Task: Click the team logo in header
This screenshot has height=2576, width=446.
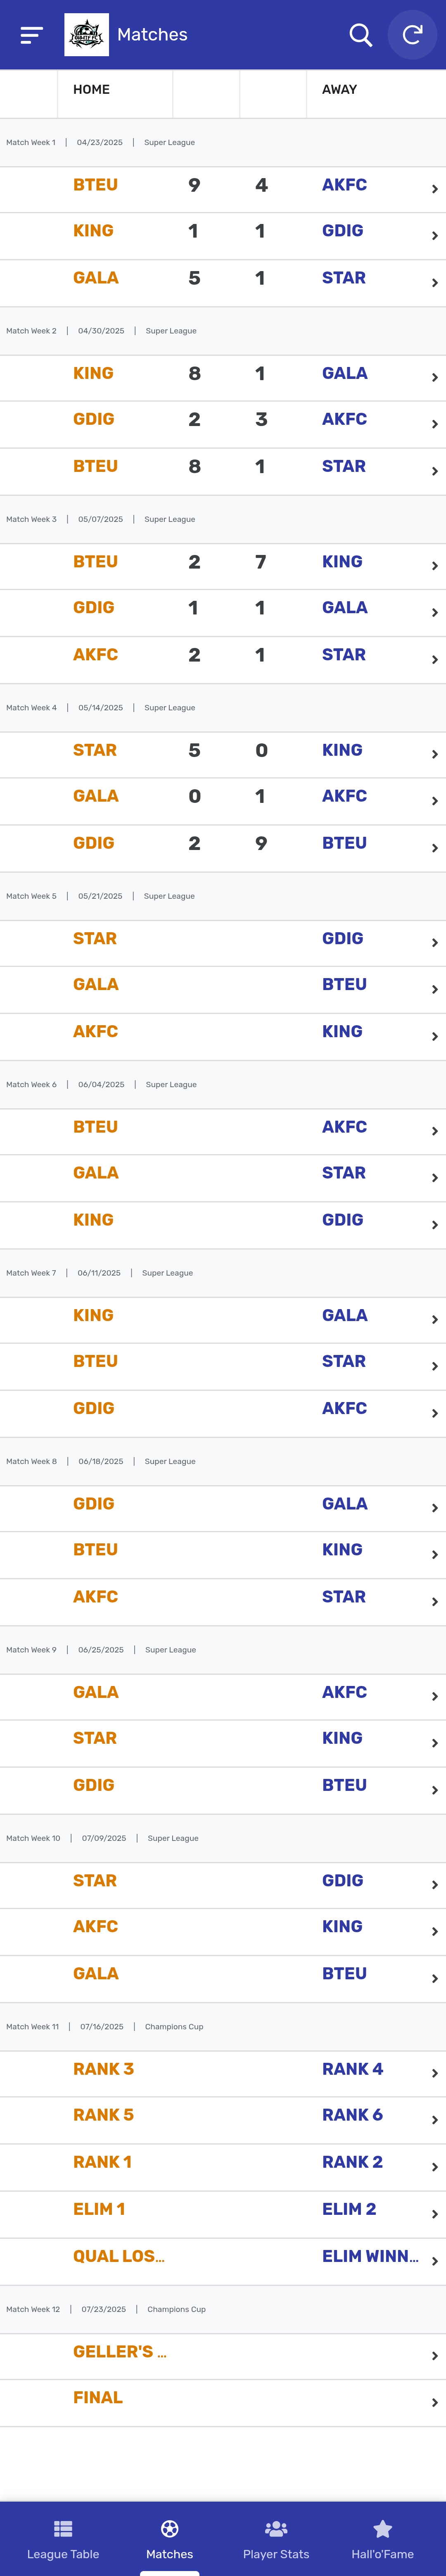Action: point(86,35)
